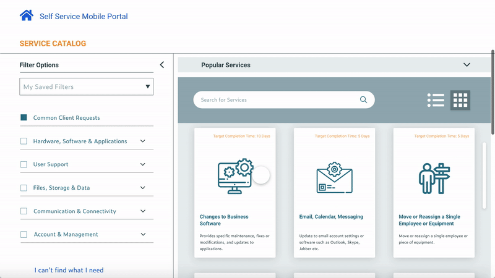Image resolution: width=495 pixels, height=278 pixels.
Task: Click the Jabber etc. email service description
Action: 332,242
